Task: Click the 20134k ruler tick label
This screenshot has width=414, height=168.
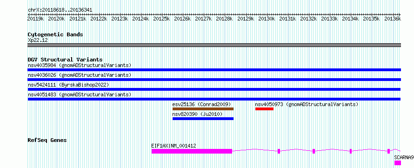Action: click(350, 19)
